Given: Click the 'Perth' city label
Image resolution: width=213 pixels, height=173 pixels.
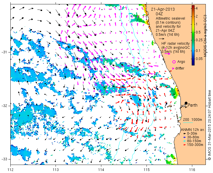Looking at the screenshot, I should click(x=193, y=105).
